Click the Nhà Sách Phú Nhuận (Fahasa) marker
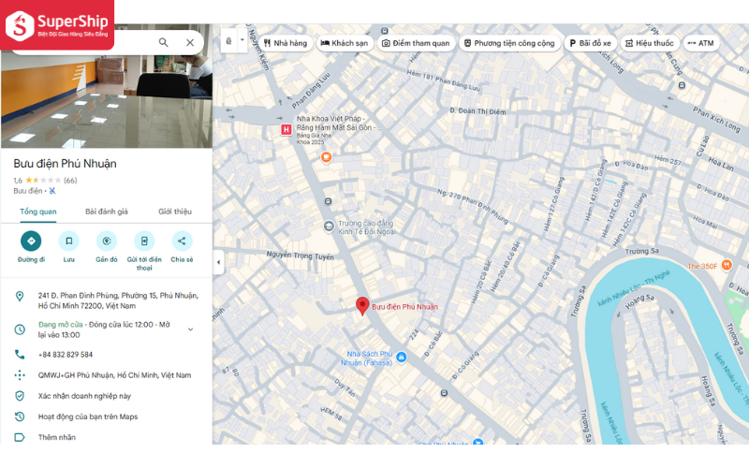 click(x=402, y=357)
